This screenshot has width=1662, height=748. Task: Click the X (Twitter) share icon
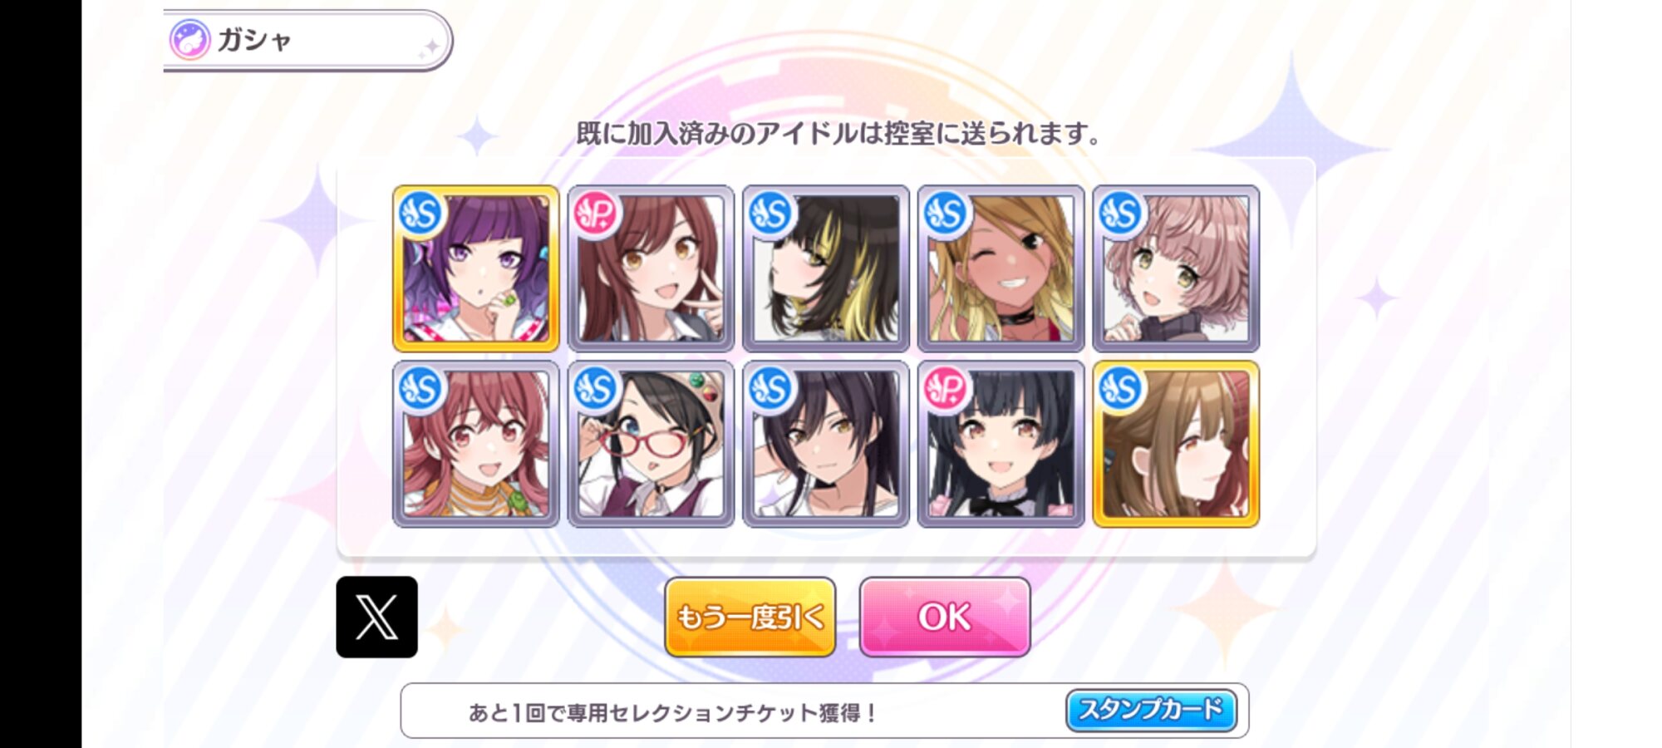coord(376,617)
